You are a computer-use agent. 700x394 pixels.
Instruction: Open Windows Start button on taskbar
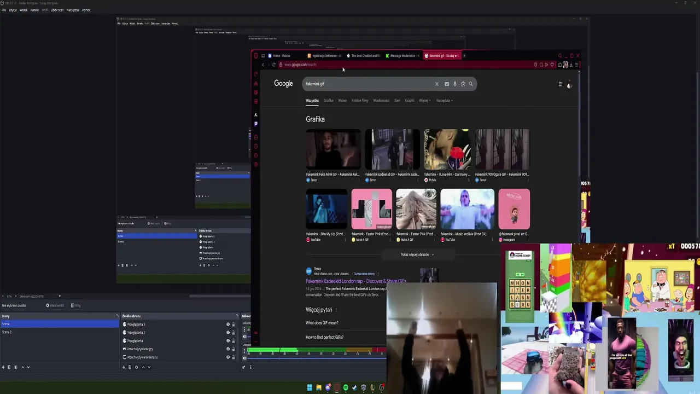[310, 387]
